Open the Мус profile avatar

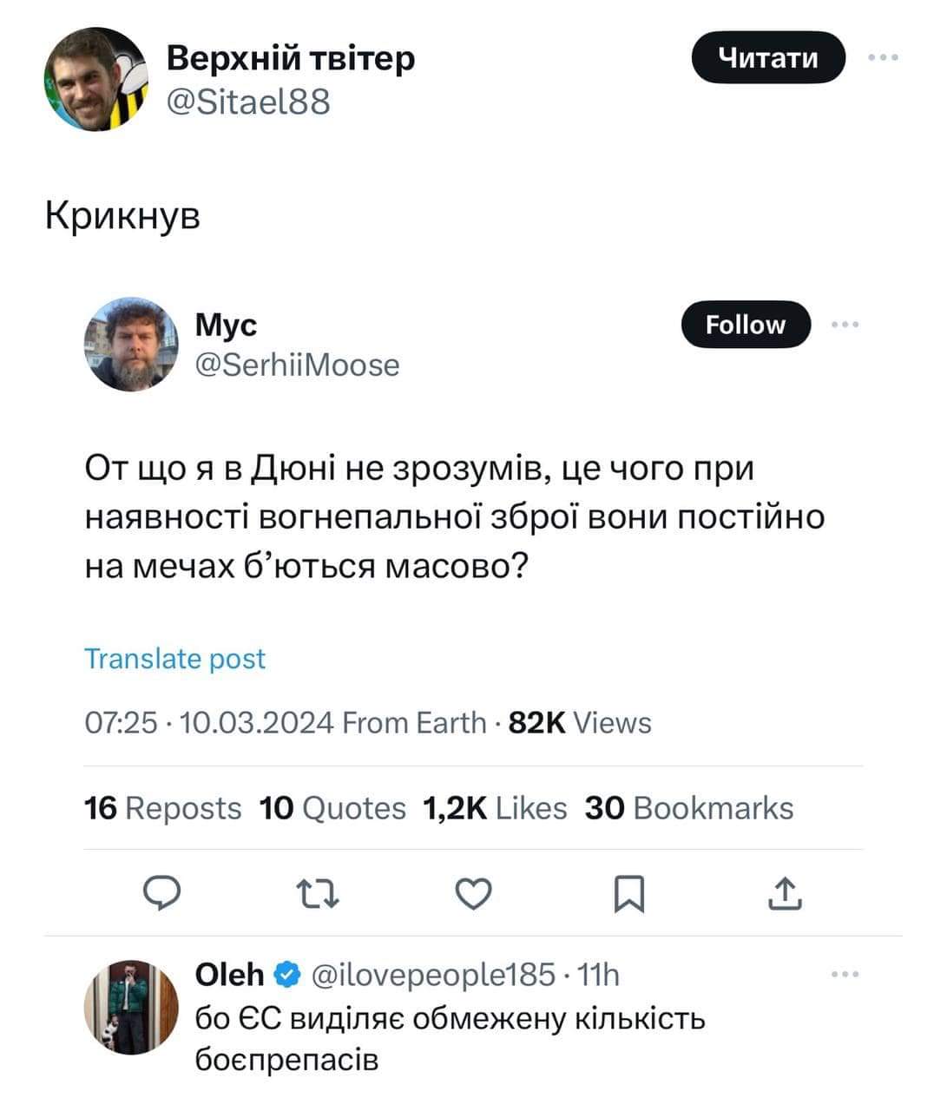coord(131,344)
